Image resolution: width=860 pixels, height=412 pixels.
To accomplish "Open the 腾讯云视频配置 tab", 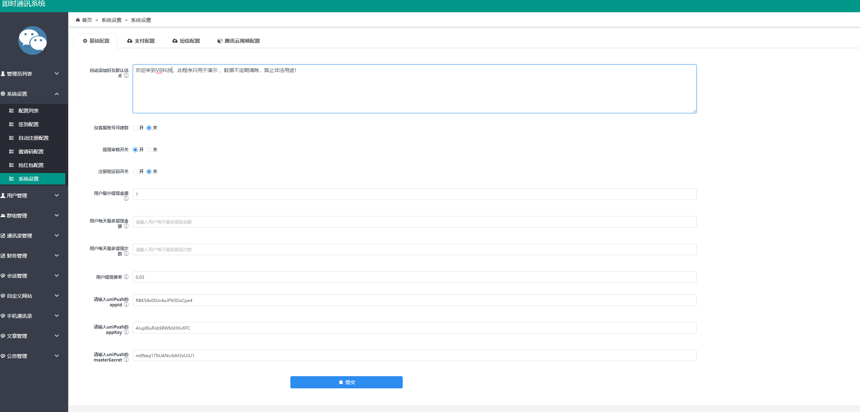I will click(238, 40).
